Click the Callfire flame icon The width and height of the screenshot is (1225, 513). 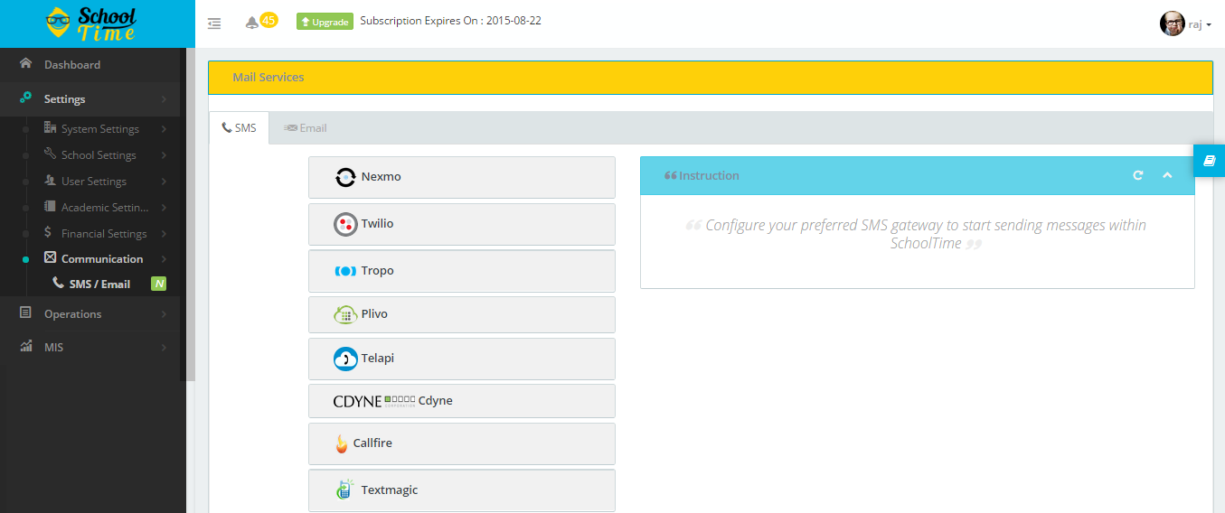[342, 443]
